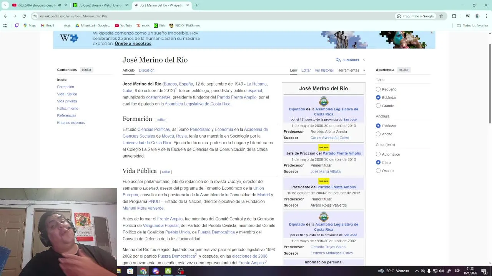Open the YouTube bookmark
492x276 pixels.
click(123, 25)
